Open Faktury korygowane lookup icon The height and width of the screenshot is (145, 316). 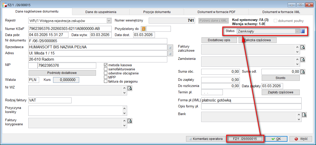130,121
